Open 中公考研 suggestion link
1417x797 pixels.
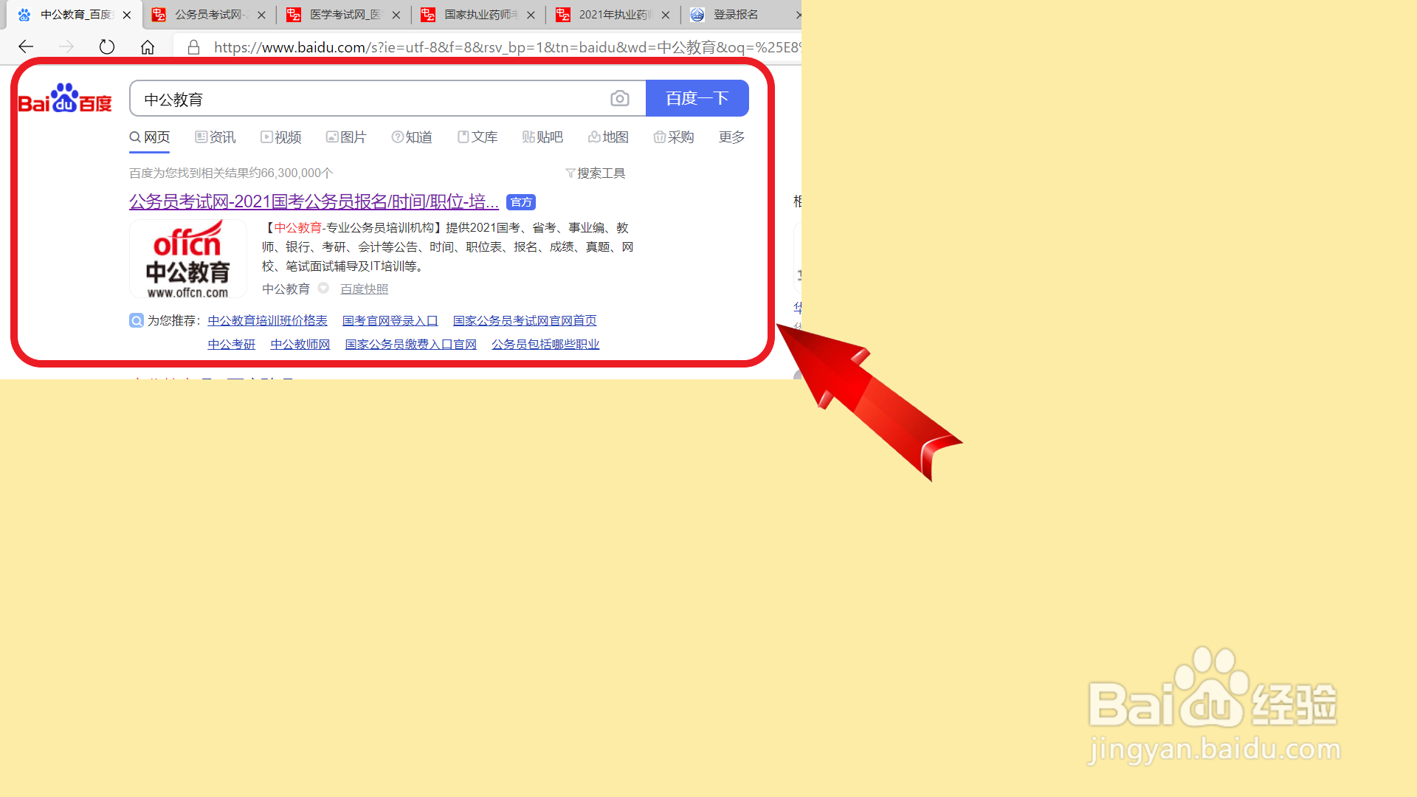pyautogui.click(x=232, y=345)
